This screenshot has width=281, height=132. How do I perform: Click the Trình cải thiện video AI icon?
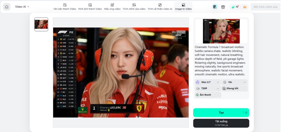(x=160, y=5)
